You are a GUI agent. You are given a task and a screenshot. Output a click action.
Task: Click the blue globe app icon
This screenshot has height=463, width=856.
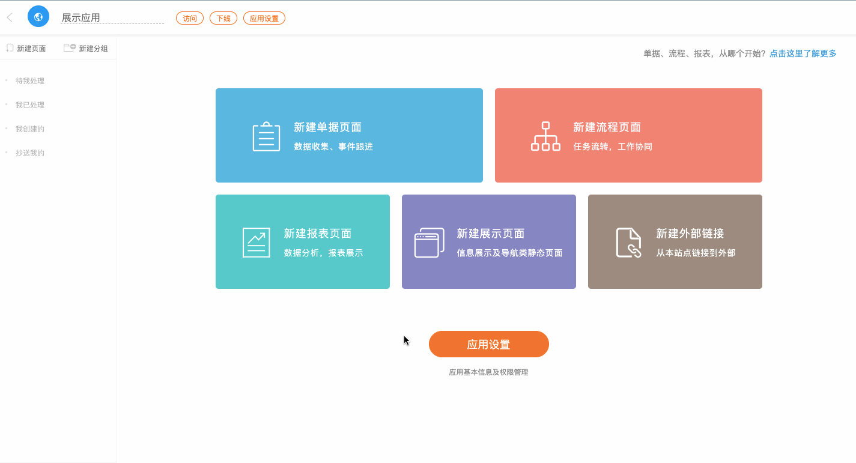tap(38, 16)
